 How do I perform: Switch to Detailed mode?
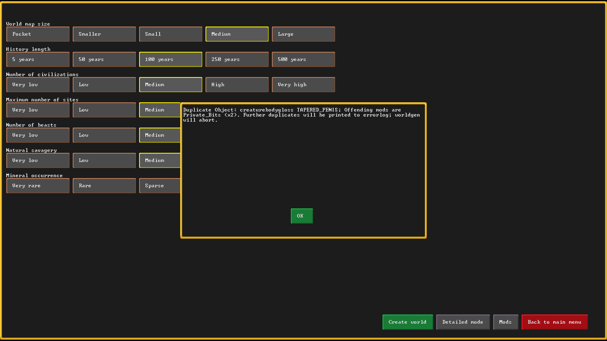(463, 322)
